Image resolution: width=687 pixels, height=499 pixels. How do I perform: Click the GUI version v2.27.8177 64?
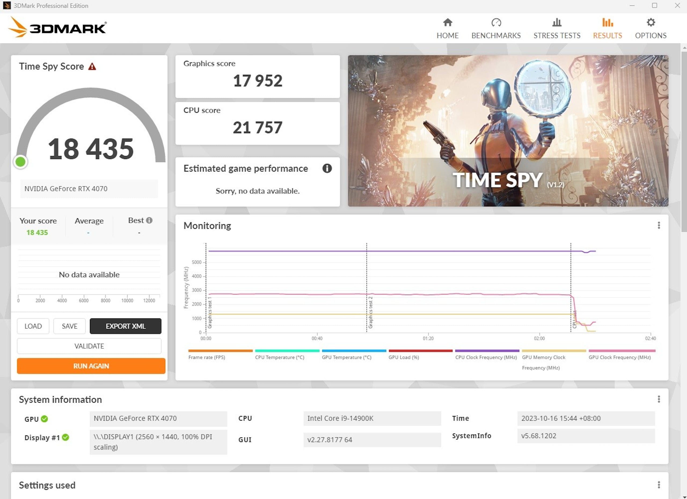click(x=372, y=440)
